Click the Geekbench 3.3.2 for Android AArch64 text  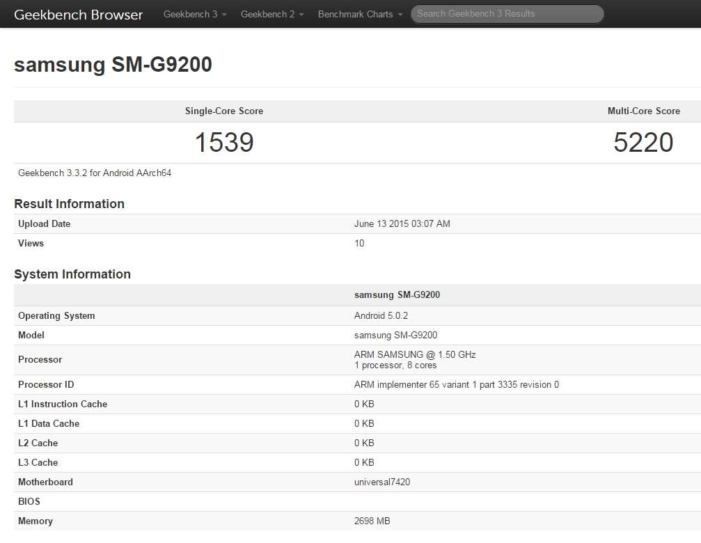coord(95,173)
